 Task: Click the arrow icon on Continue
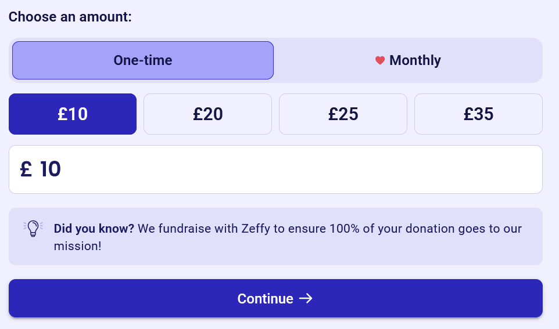pyautogui.click(x=306, y=298)
